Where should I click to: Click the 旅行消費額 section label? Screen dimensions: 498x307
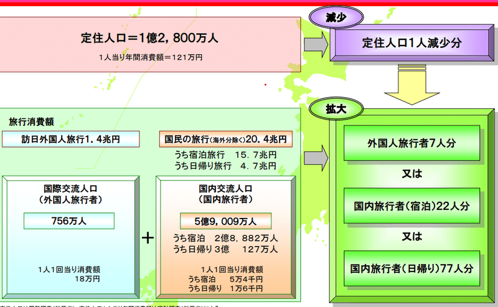point(31,121)
